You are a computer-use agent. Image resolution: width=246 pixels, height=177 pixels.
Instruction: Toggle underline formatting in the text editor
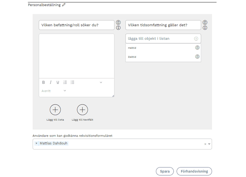pos(58,82)
